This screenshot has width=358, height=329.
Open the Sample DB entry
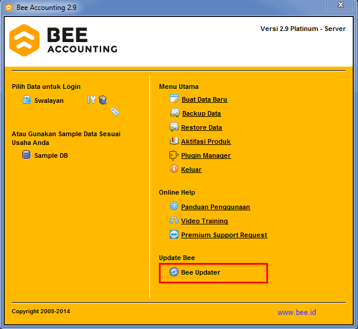pos(51,155)
